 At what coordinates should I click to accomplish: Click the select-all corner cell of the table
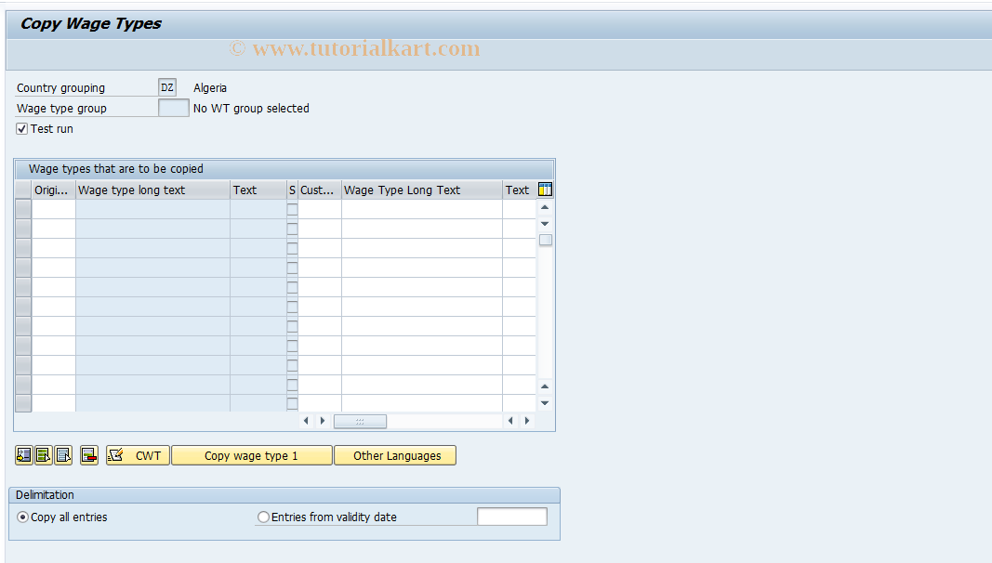click(23, 190)
